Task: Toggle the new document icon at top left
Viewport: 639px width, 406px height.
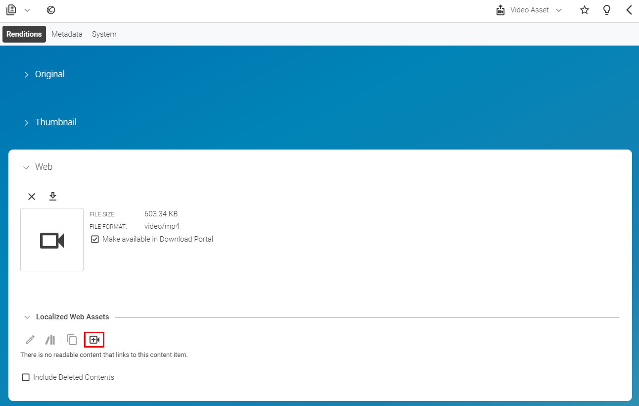Action: [x=11, y=9]
